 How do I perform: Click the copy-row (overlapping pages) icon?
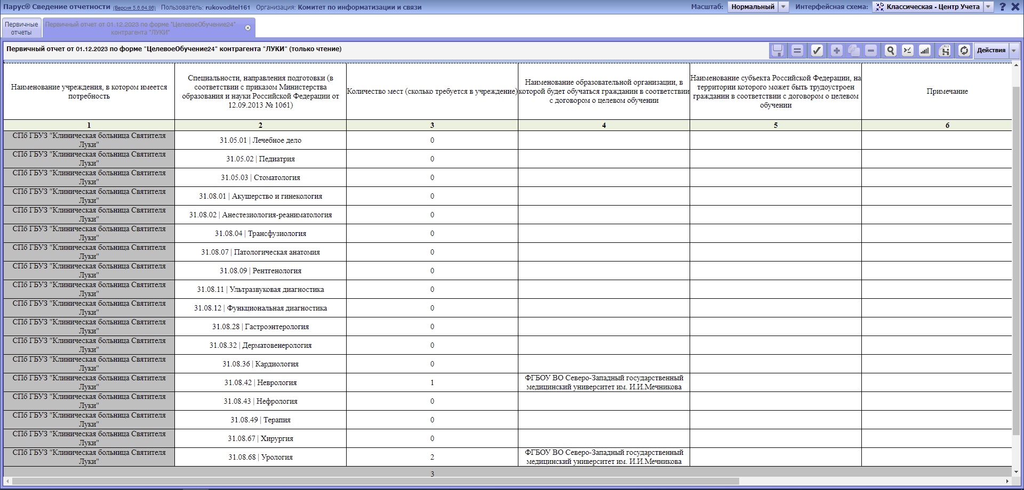[x=854, y=51]
